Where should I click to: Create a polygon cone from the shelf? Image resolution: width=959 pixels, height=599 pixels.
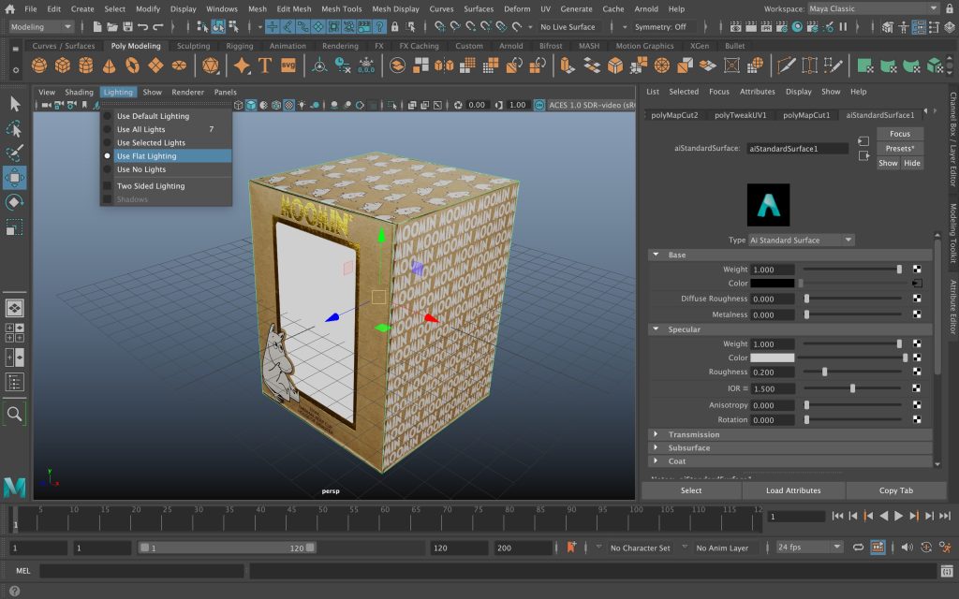point(109,66)
